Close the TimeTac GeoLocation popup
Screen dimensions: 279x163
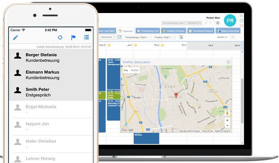pos(228,62)
